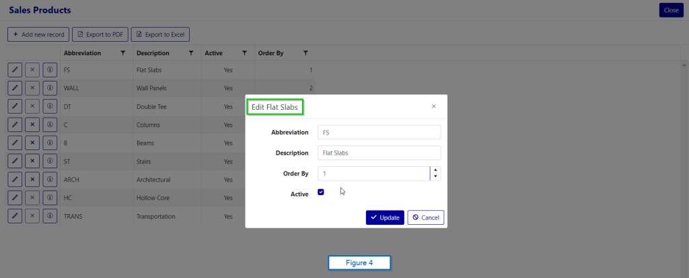Show info for the FS row
The width and height of the screenshot is (689, 278).
[50, 70]
